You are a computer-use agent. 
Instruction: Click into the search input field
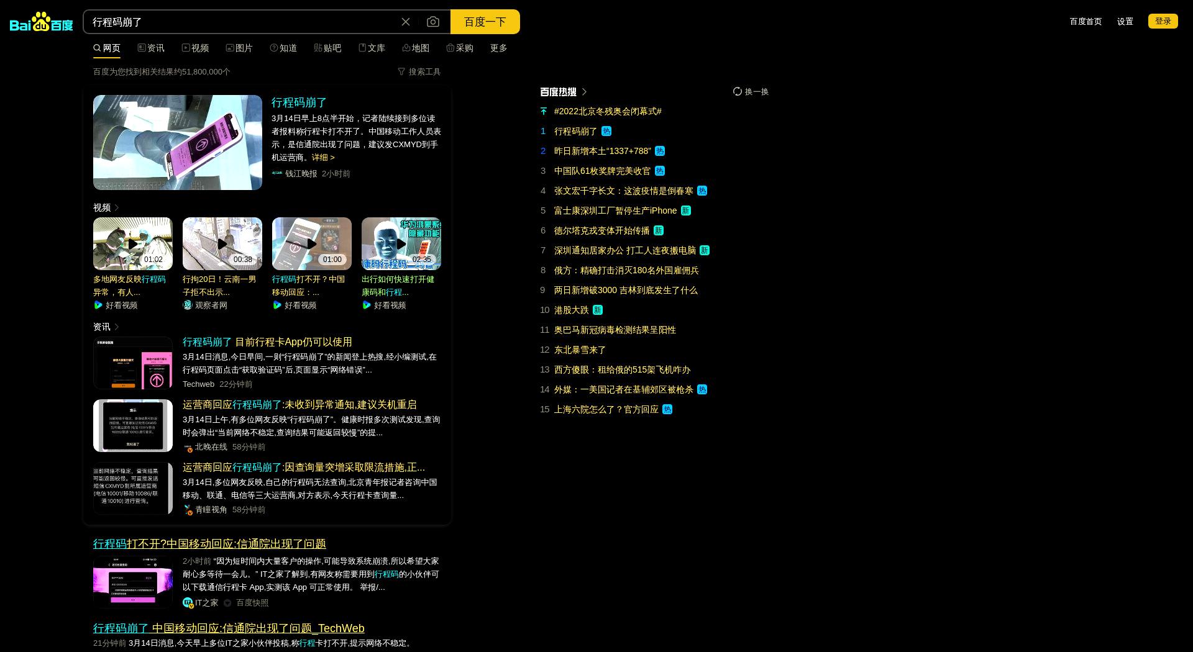(242, 22)
